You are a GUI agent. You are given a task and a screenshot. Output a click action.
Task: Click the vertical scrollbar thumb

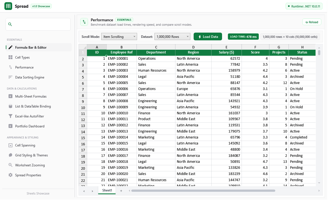click(319, 53)
